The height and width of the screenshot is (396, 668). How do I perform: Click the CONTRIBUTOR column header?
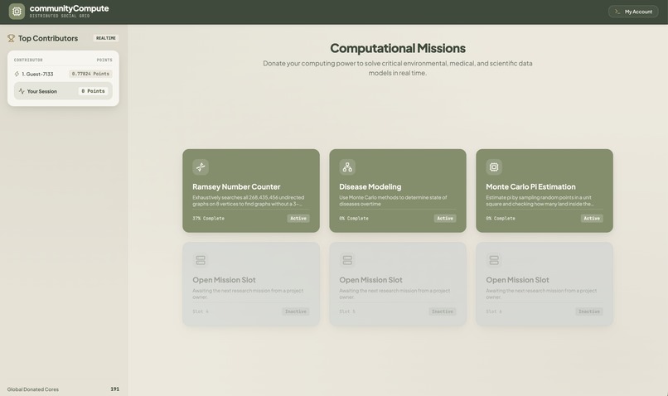(x=28, y=60)
